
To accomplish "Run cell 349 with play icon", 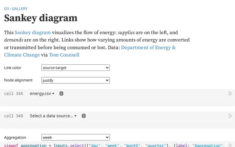I will coord(230,116).
